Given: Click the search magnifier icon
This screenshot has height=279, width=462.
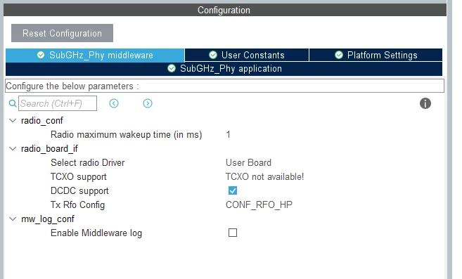Looking at the screenshot, I should tap(13, 103).
